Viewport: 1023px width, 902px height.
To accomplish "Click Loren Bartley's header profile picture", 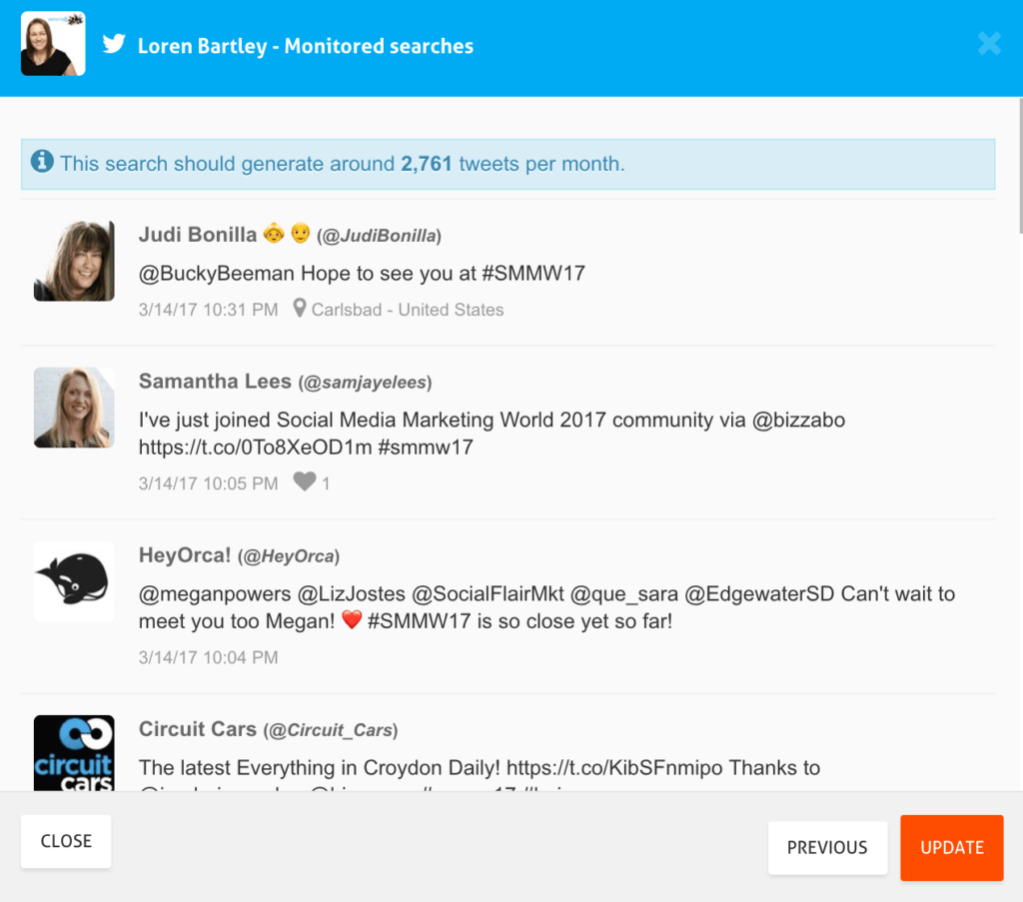I will click(x=53, y=44).
